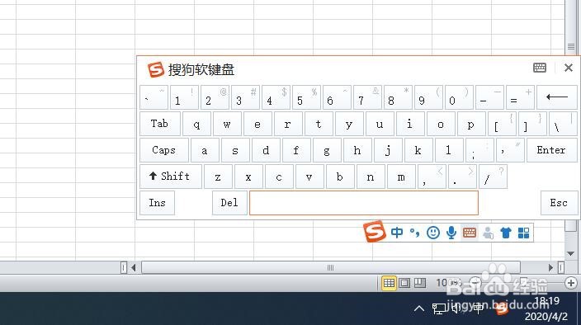Click the q key

[x=196, y=124]
